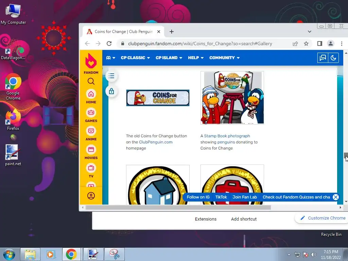The width and height of the screenshot is (348, 261).
Task: Click Add shortcut in background window
Action: [244, 219]
